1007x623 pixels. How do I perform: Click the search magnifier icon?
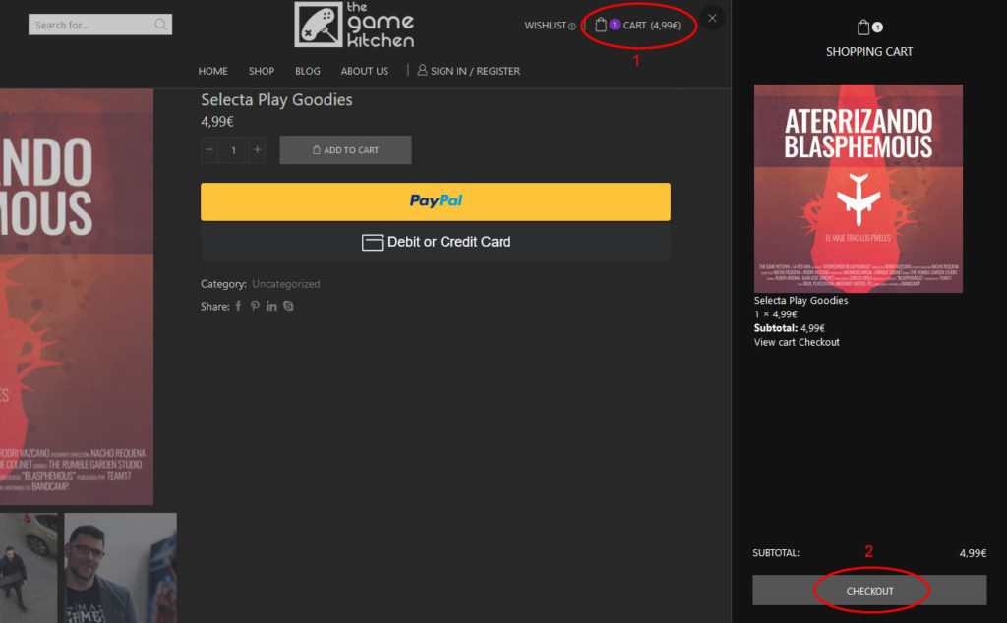coord(160,25)
